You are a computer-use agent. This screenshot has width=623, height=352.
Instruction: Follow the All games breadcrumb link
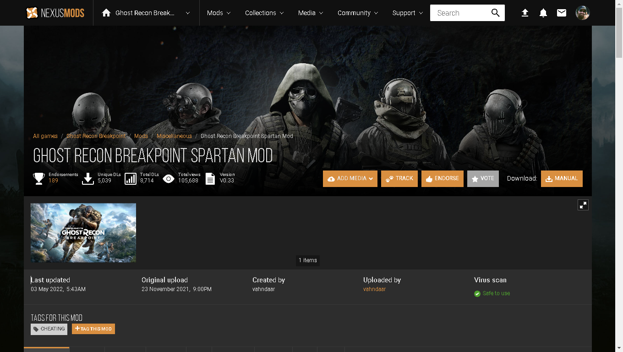coord(45,136)
